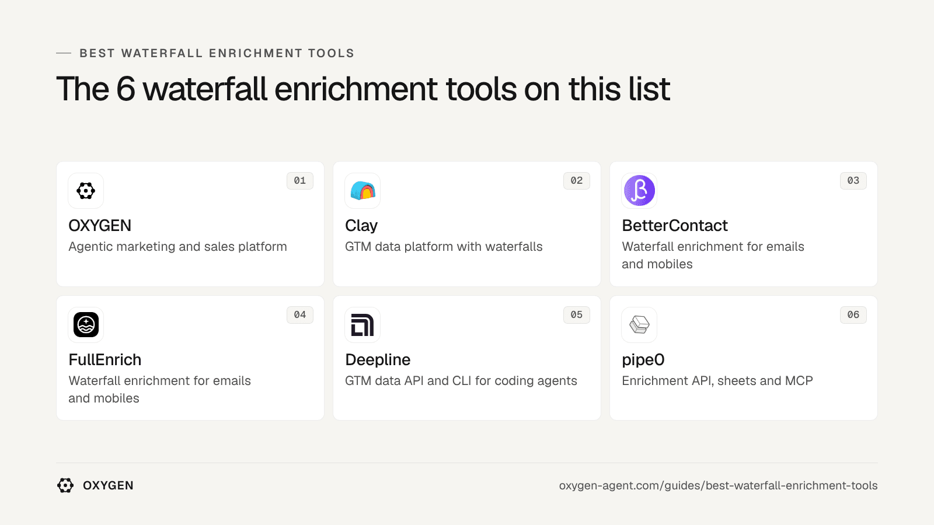Image resolution: width=934 pixels, height=525 pixels.
Task: Select the 06 number badge
Action: tap(853, 315)
